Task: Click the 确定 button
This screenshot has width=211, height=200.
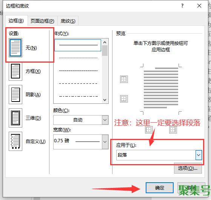Action: click(159, 188)
